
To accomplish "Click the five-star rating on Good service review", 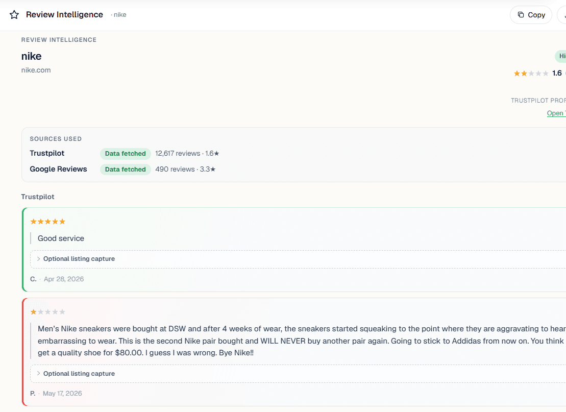I will (47, 222).
